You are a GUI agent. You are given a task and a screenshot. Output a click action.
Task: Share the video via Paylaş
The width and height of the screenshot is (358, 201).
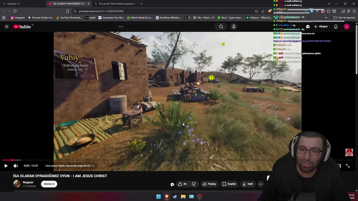coord(209,184)
